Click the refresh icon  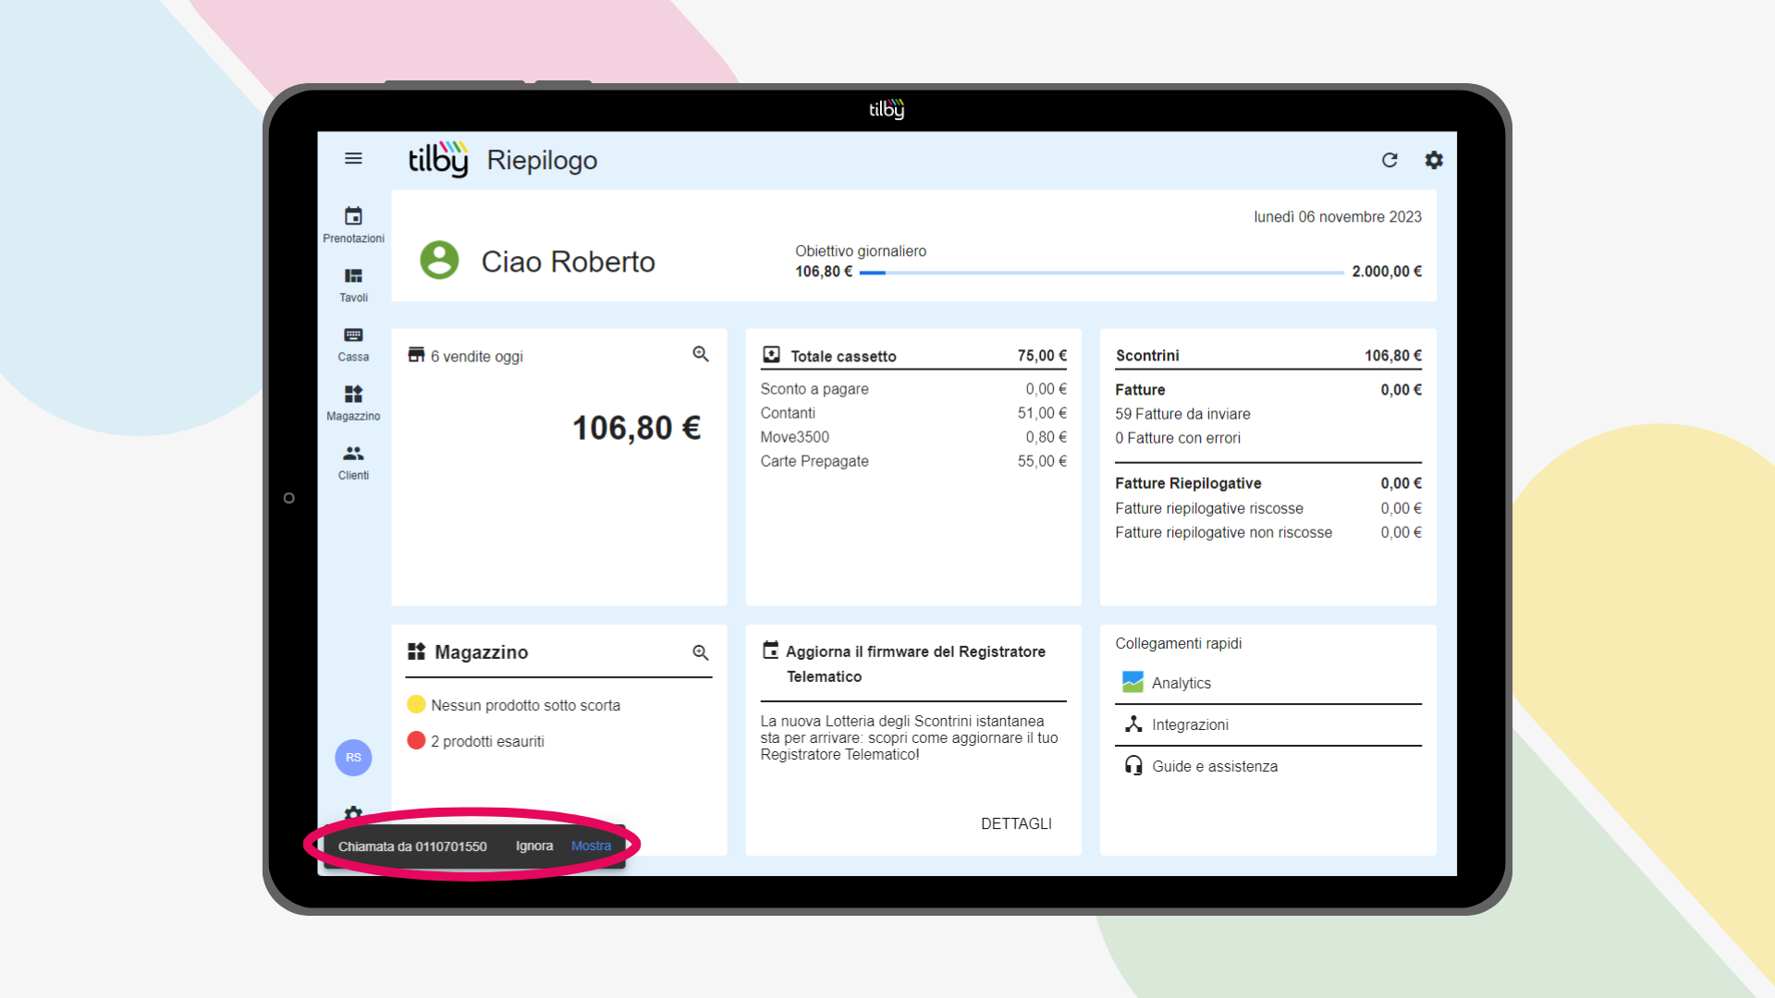pos(1389,160)
